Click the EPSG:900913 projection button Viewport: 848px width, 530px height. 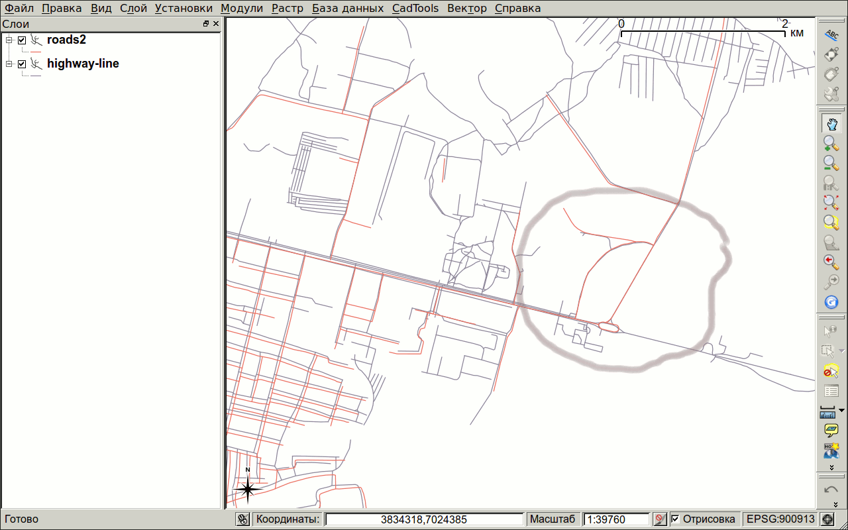(778, 519)
